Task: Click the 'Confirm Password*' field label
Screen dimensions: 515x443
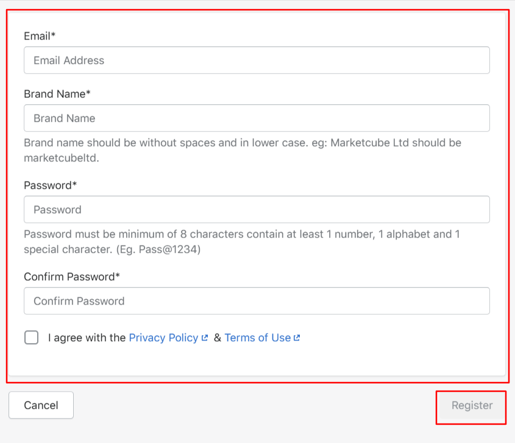Action: click(x=72, y=277)
